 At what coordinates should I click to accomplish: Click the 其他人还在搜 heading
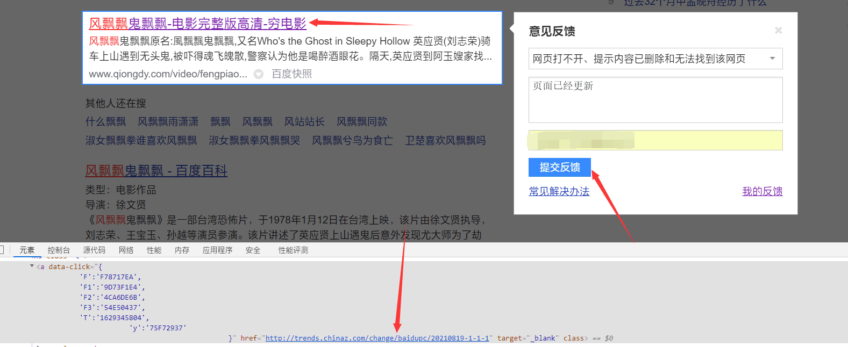116,103
